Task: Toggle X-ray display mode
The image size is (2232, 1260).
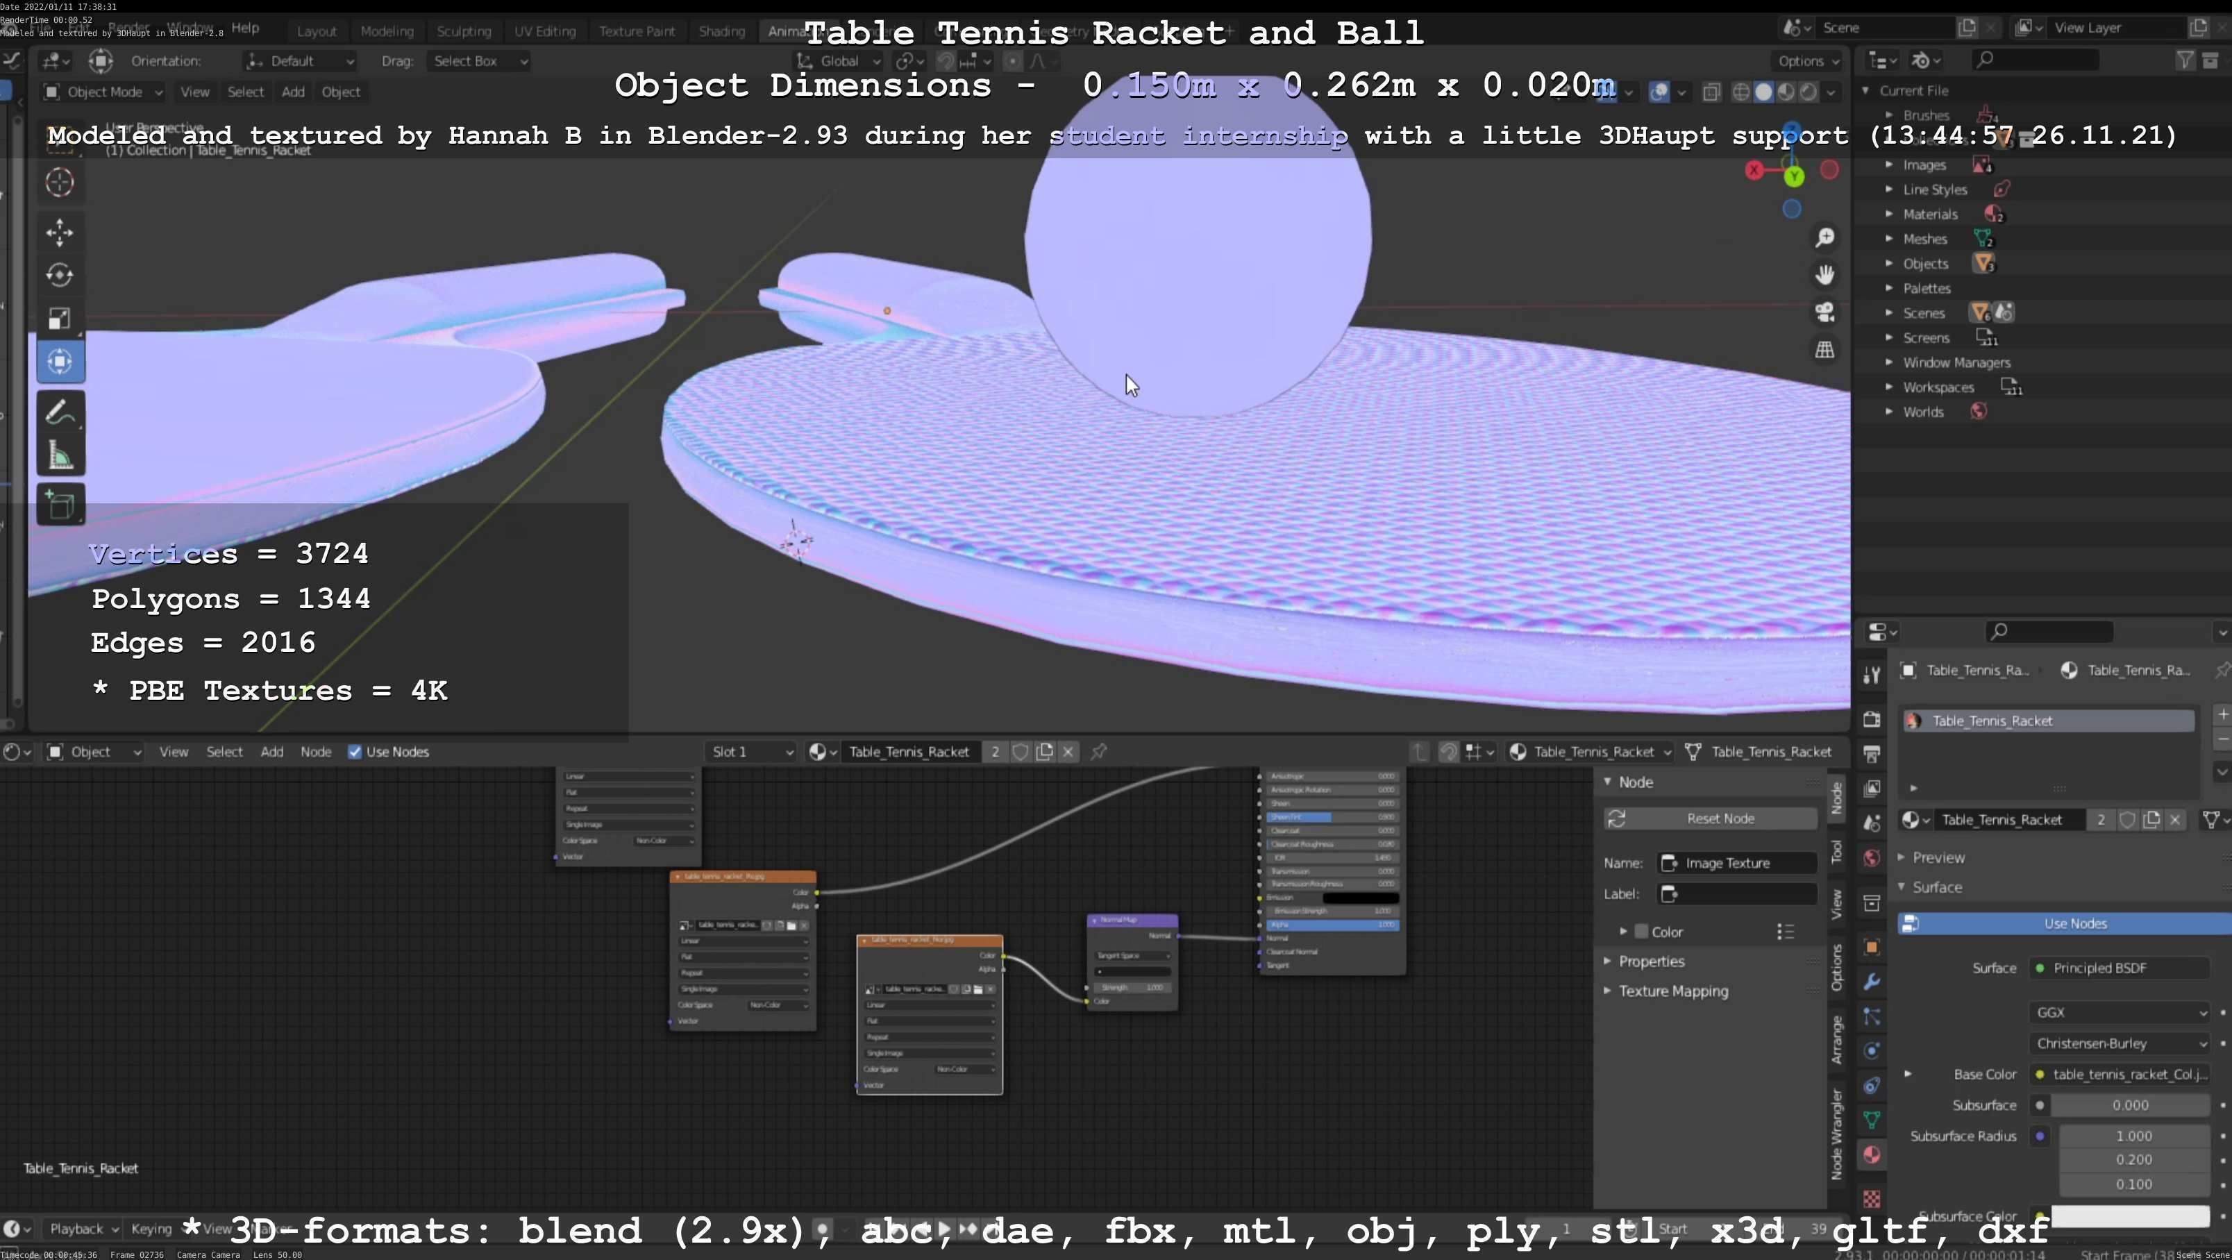Action: click(x=1711, y=92)
